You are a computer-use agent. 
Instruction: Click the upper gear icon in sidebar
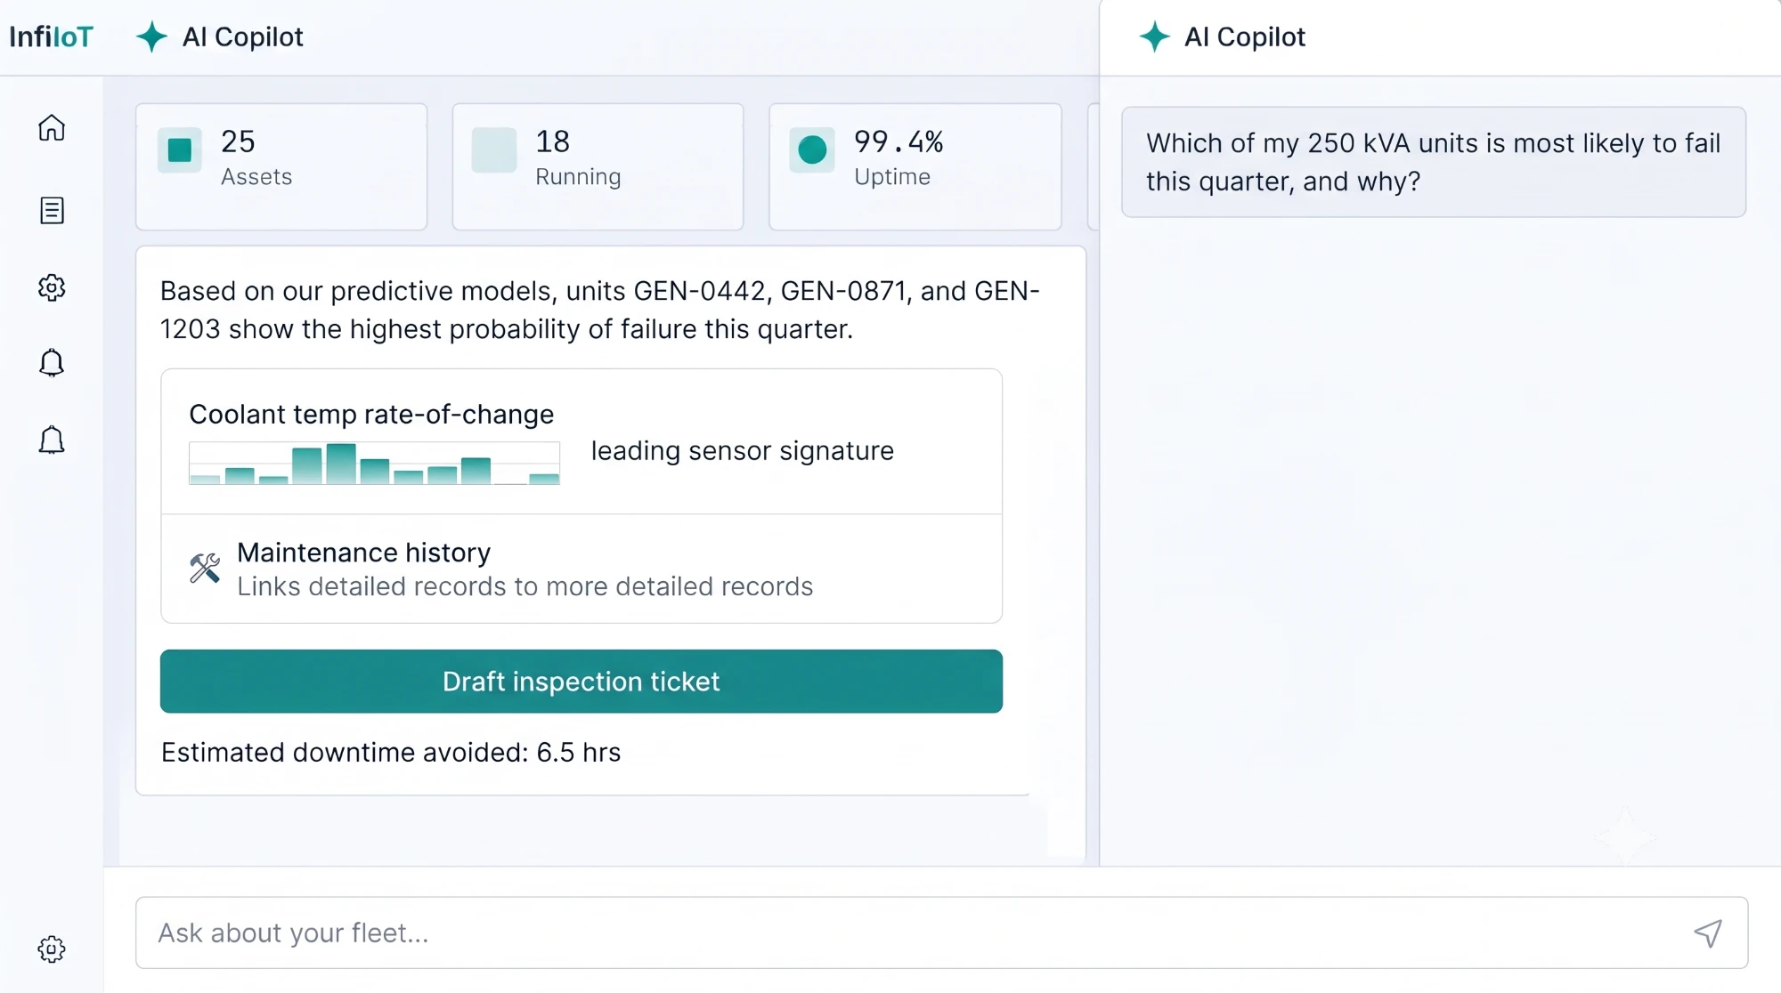click(x=52, y=287)
